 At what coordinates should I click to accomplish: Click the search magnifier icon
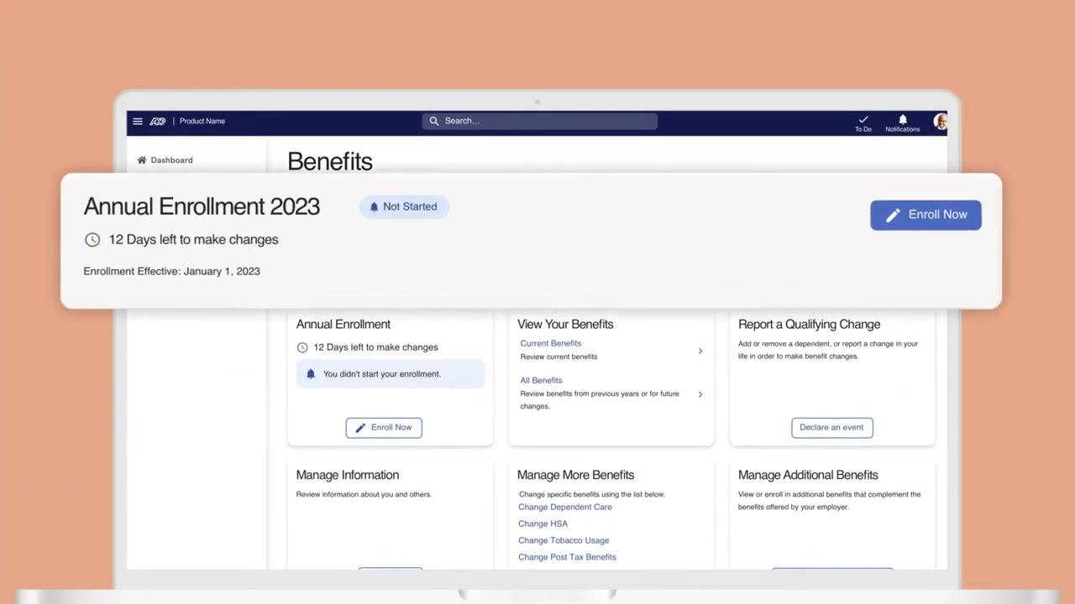pos(434,121)
